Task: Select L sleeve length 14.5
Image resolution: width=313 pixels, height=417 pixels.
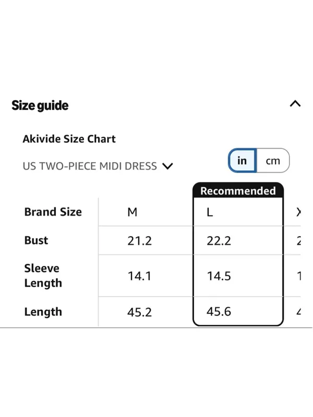Action: [x=219, y=276]
